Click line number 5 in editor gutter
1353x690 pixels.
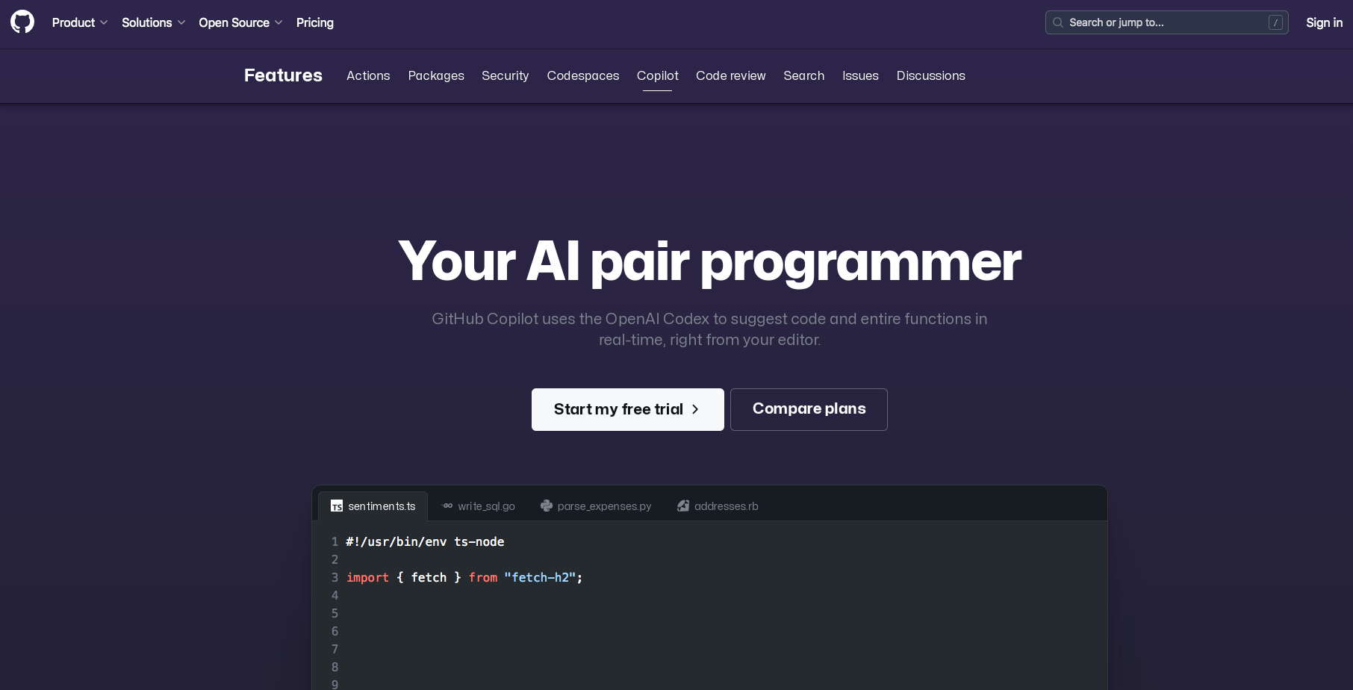click(335, 613)
